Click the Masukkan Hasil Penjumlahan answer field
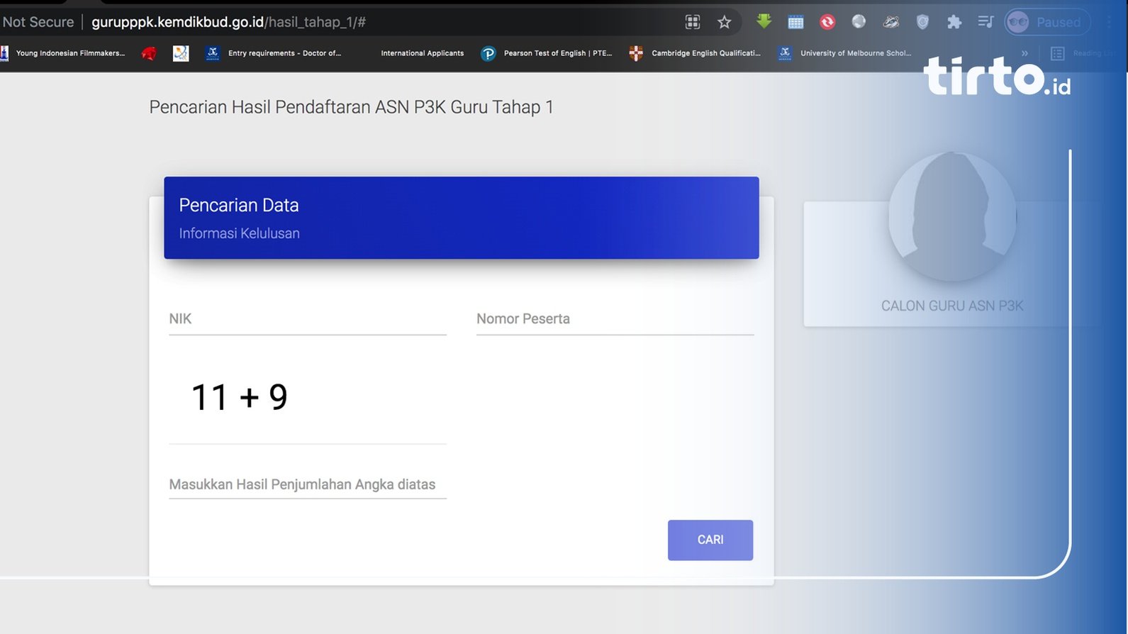The height and width of the screenshot is (634, 1128). pyautogui.click(x=308, y=484)
